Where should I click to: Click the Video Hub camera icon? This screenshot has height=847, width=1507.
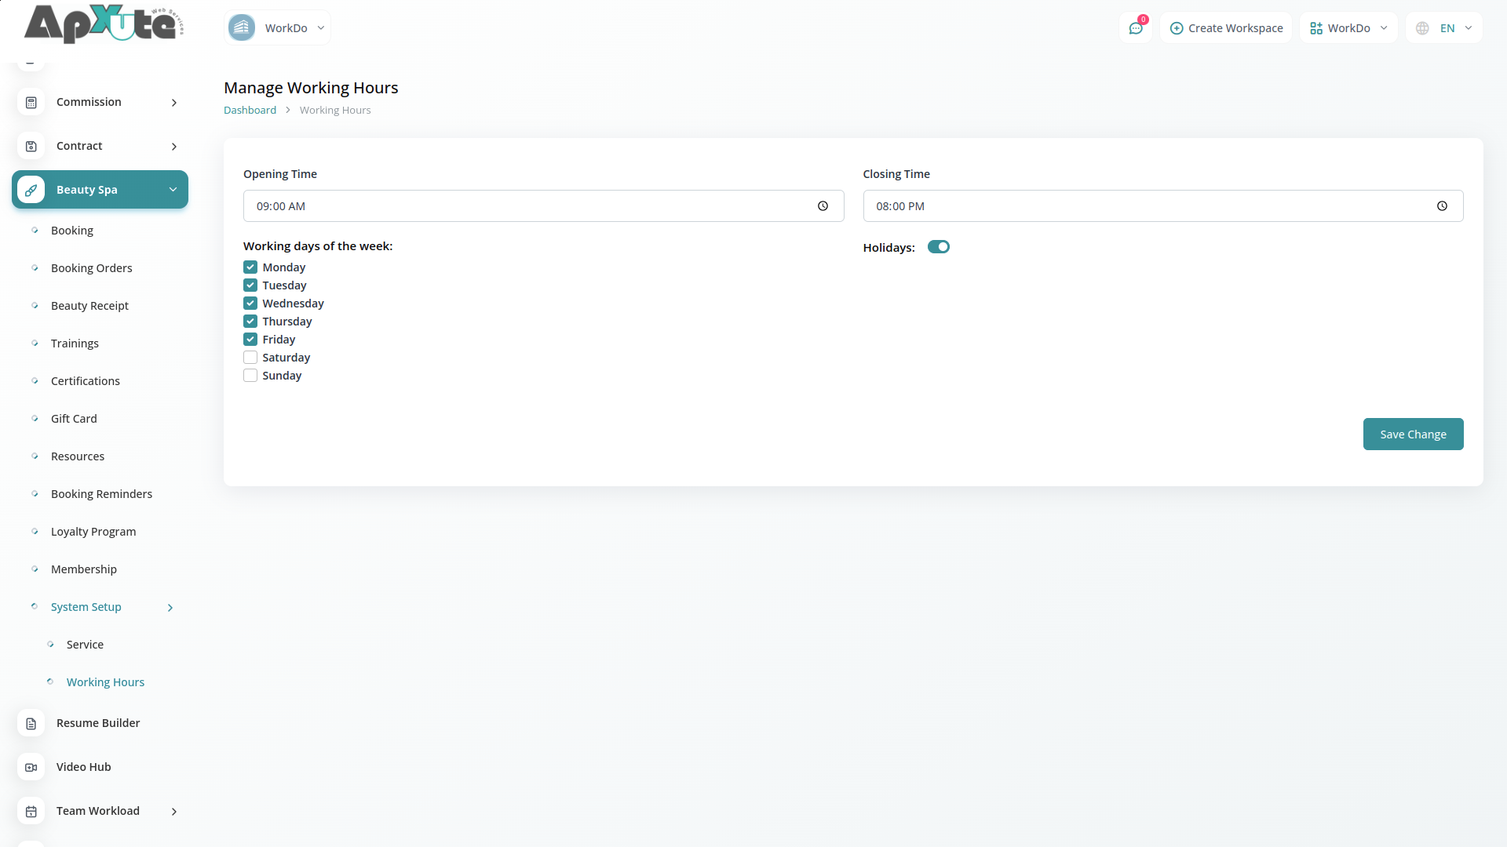pos(31,768)
